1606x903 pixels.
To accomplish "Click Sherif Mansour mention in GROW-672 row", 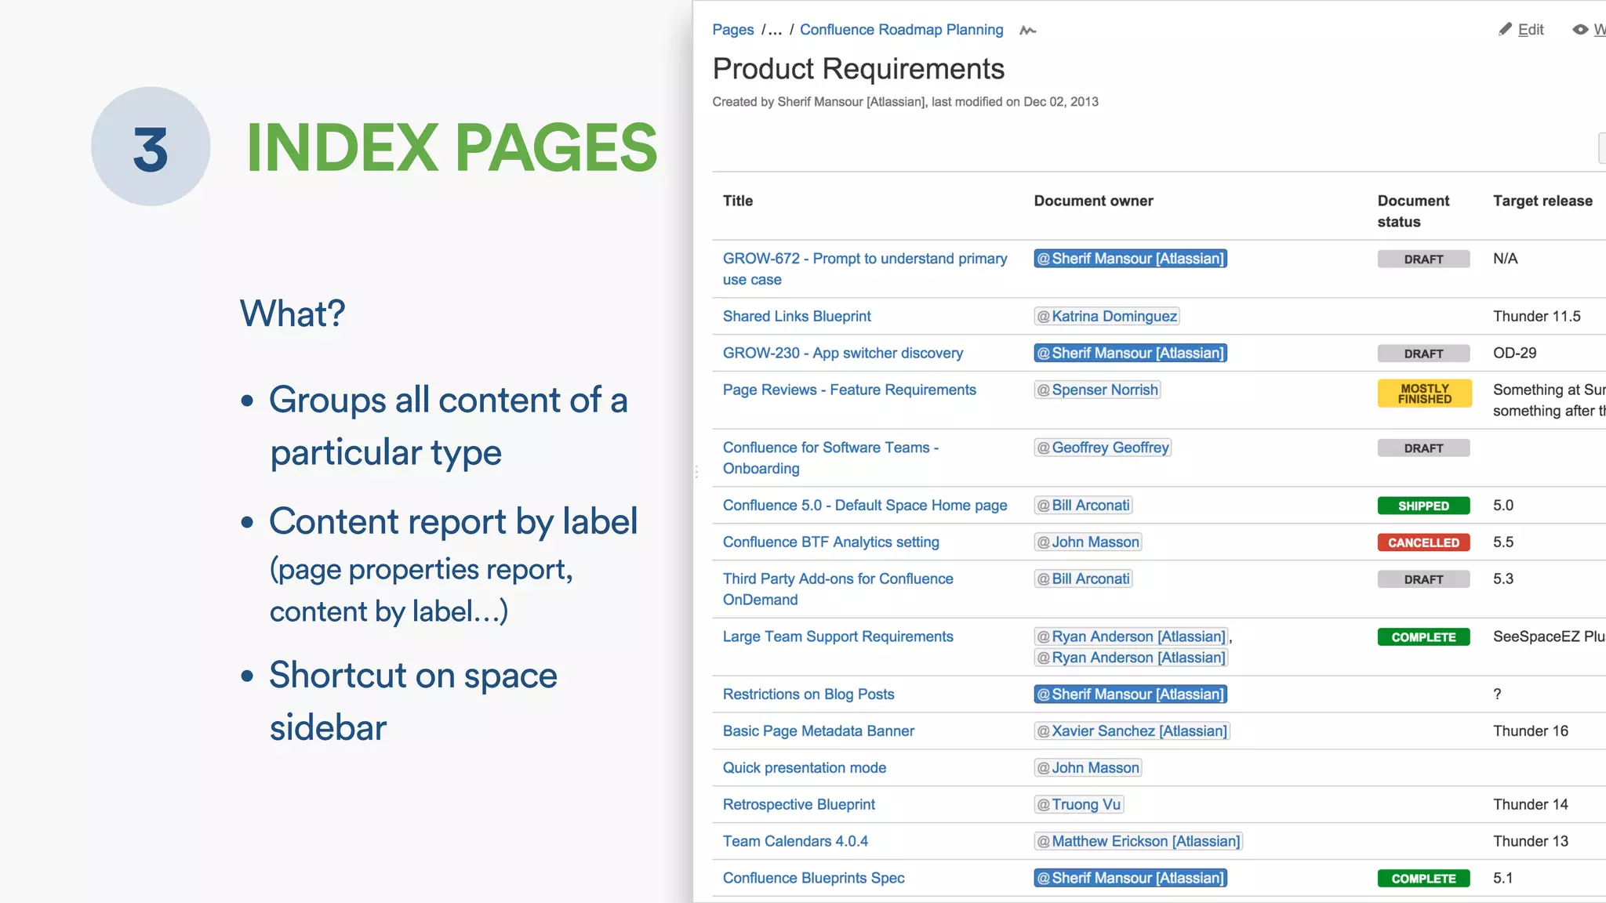I will pyautogui.click(x=1130, y=259).
